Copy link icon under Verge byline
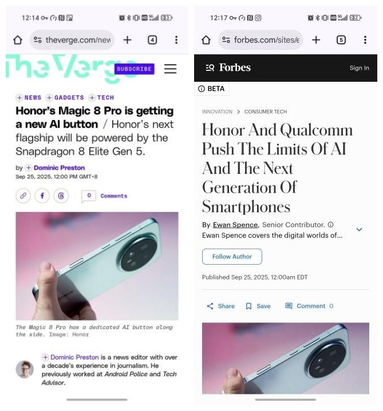 tap(23, 195)
